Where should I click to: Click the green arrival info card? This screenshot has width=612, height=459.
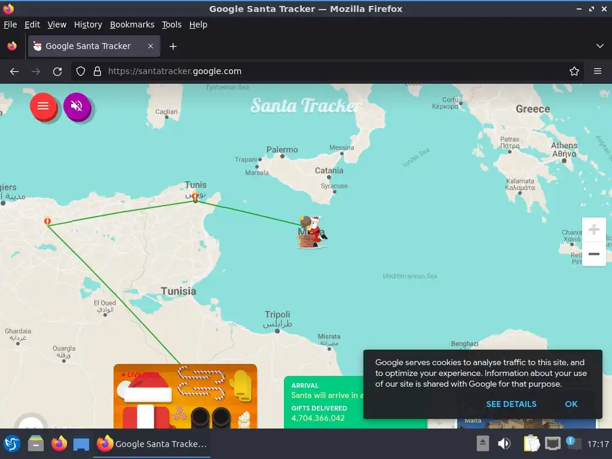coord(324,402)
